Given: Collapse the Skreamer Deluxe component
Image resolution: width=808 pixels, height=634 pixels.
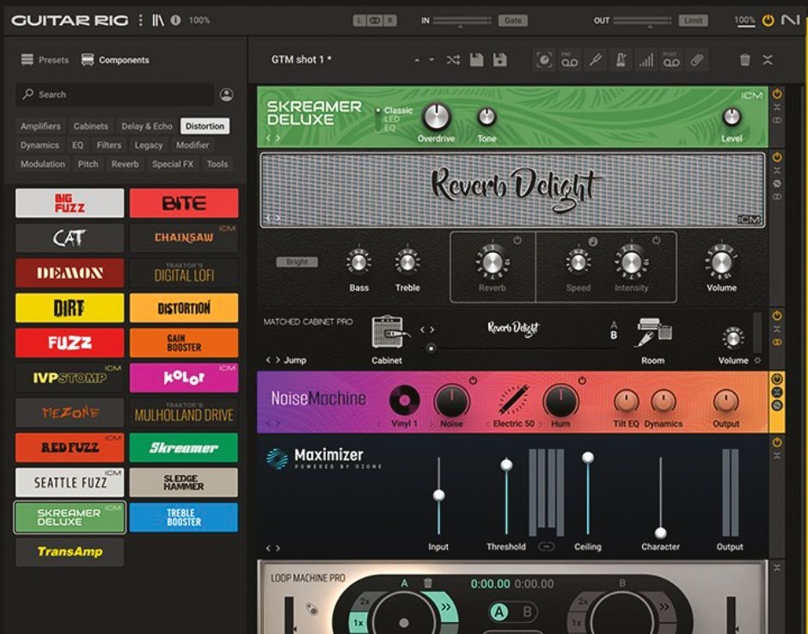Looking at the screenshot, I should pyautogui.click(x=777, y=108).
